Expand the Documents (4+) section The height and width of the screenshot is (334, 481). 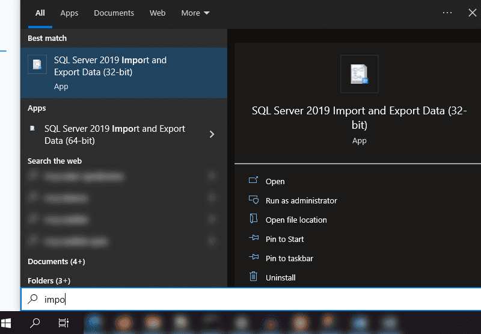point(57,262)
